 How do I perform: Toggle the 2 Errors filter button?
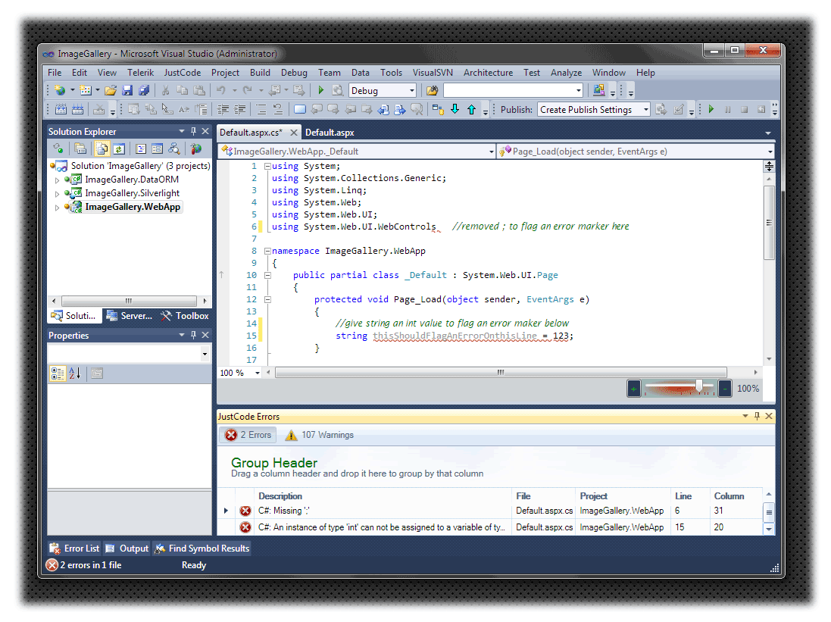click(x=248, y=435)
